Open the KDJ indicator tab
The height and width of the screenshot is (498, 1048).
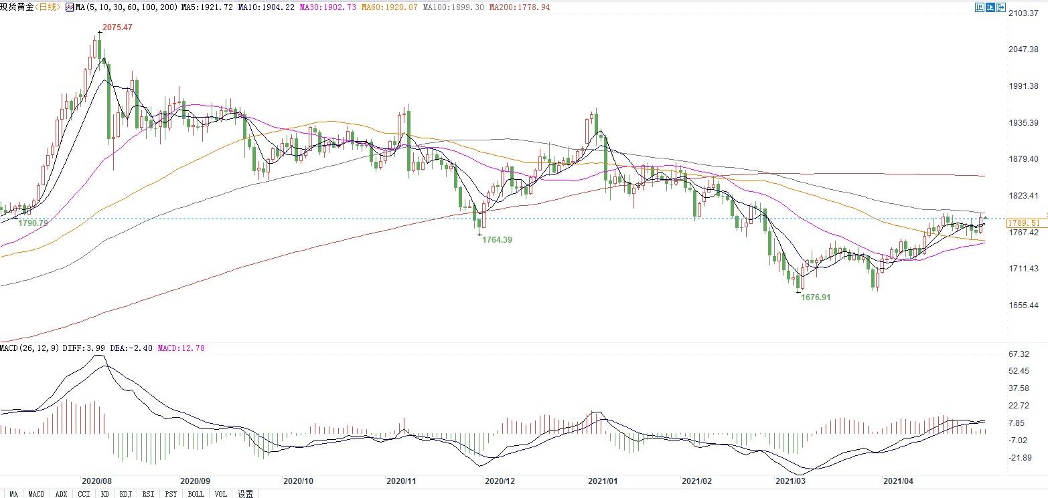tap(125, 493)
